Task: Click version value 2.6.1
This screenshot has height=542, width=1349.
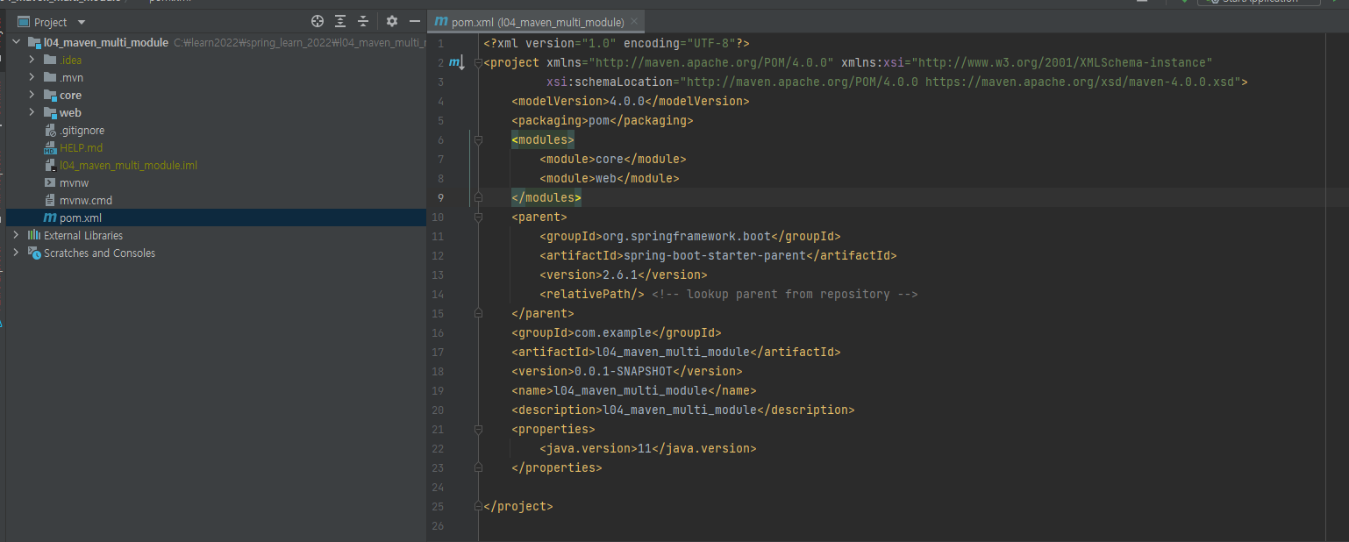Action: tap(620, 275)
